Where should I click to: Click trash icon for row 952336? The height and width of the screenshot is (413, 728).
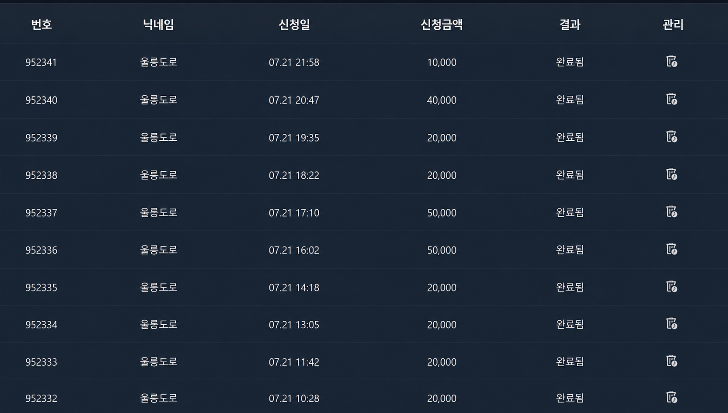(x=672, y=249)
